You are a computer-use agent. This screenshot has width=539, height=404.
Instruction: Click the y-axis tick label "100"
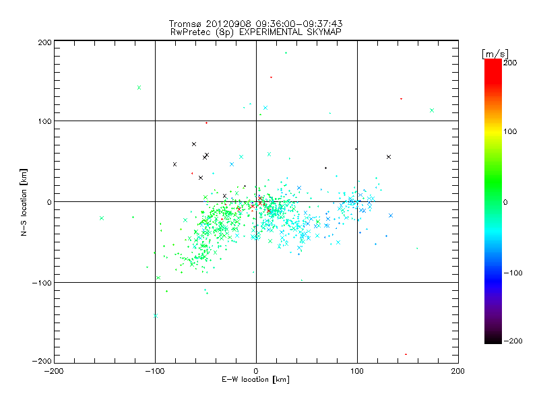(x=44, y=121)
